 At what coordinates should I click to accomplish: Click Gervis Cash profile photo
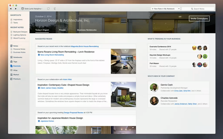[154, 88]
